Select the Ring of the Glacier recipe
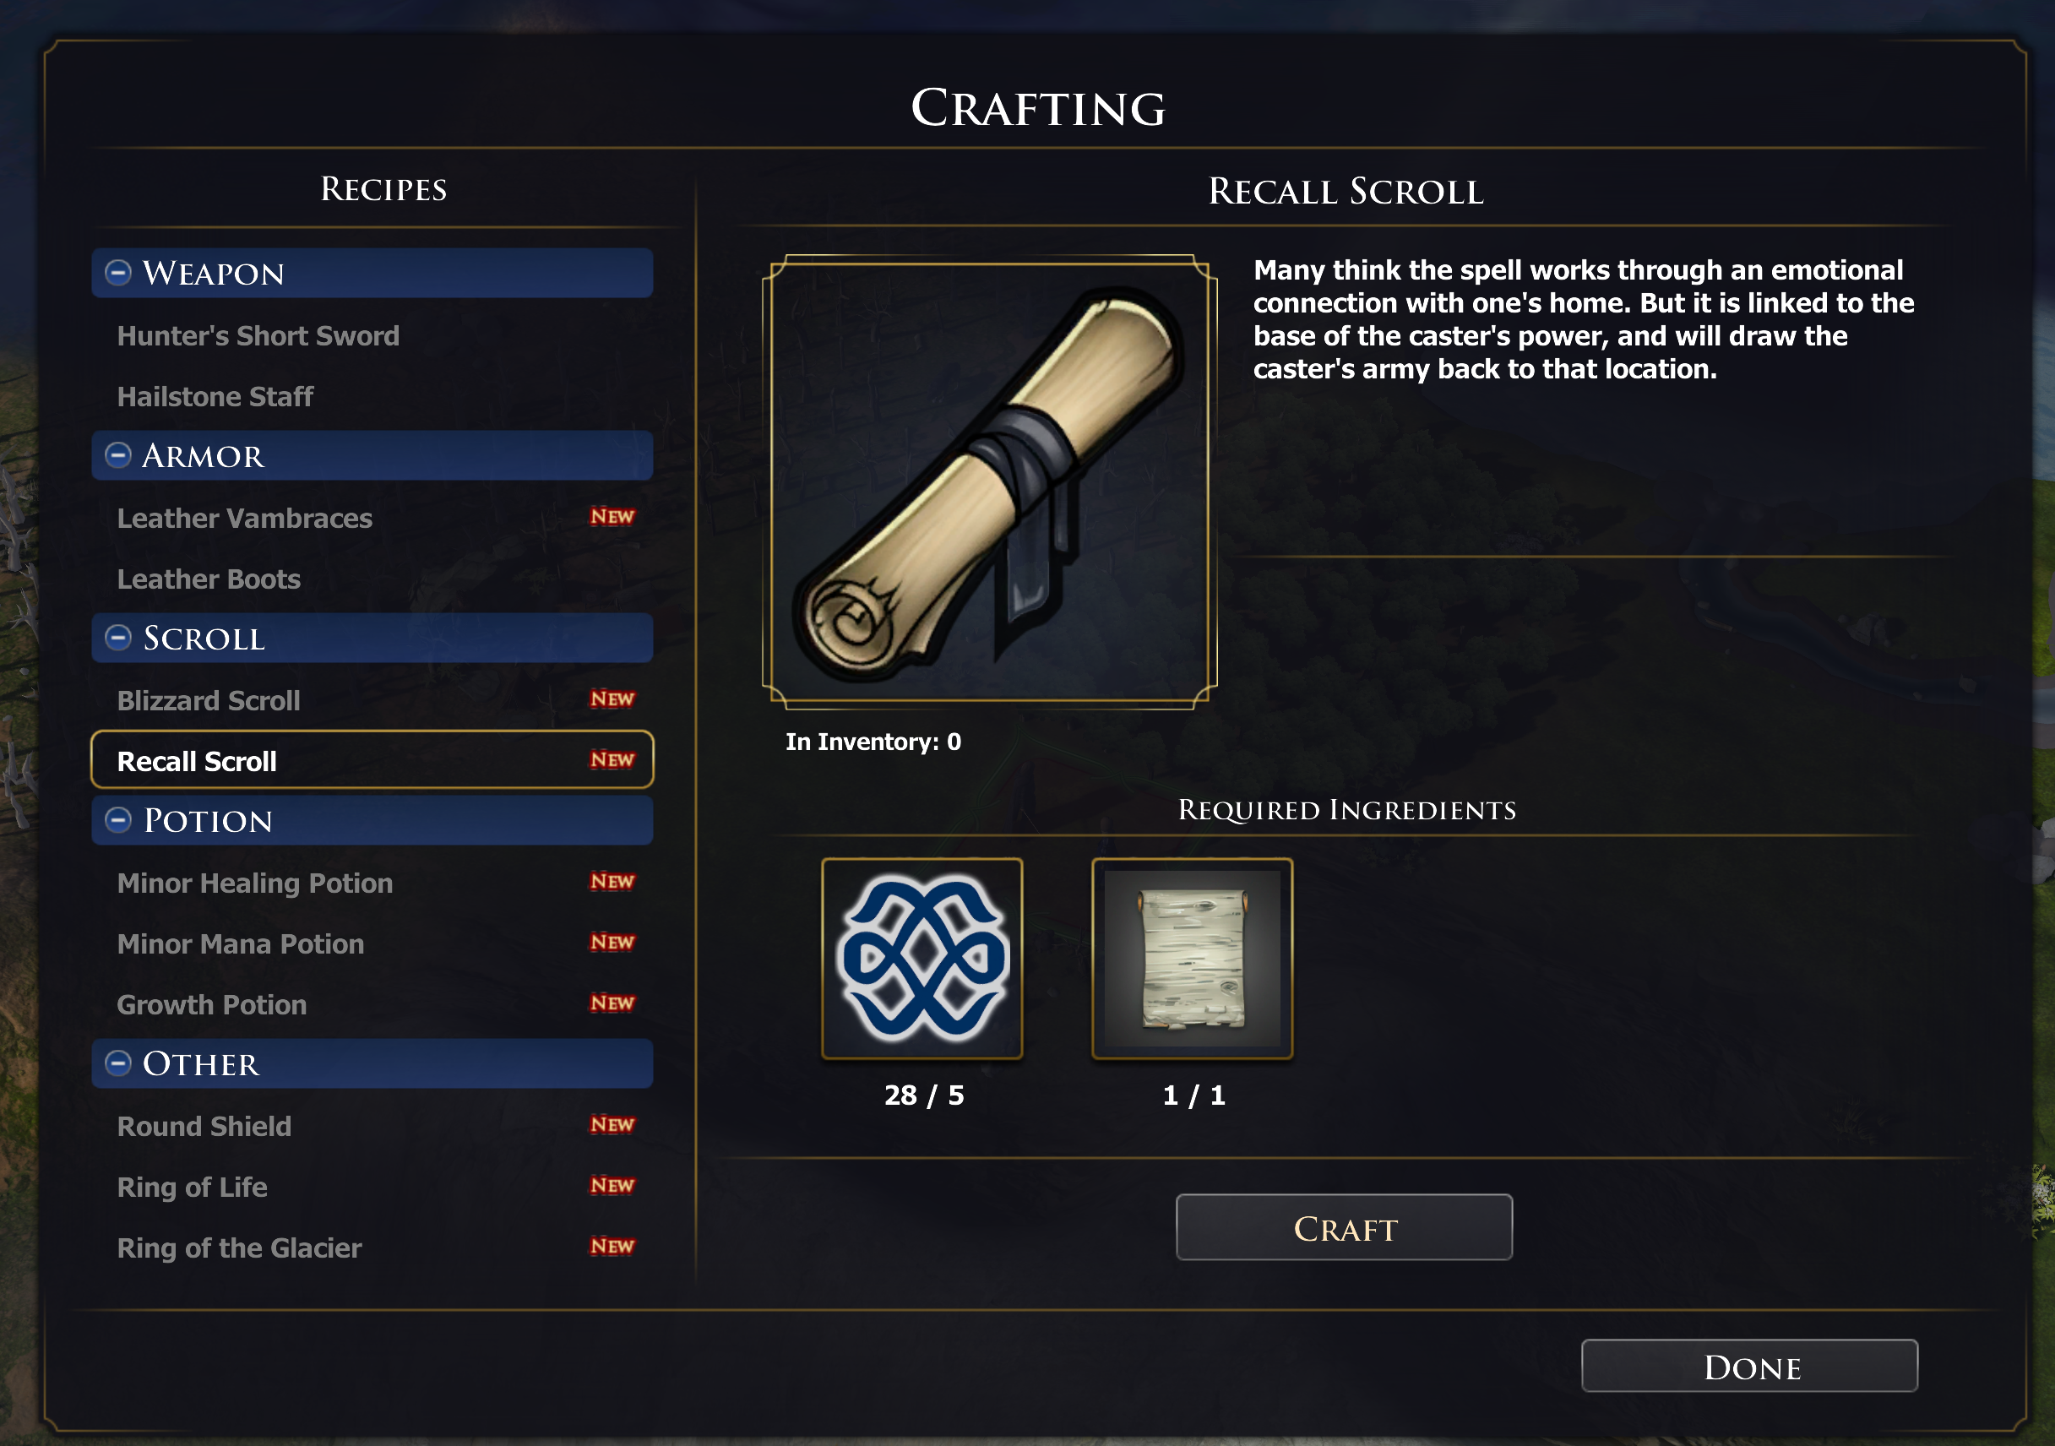The width and height of the screenshot is (2055, 1446). 240,1248
